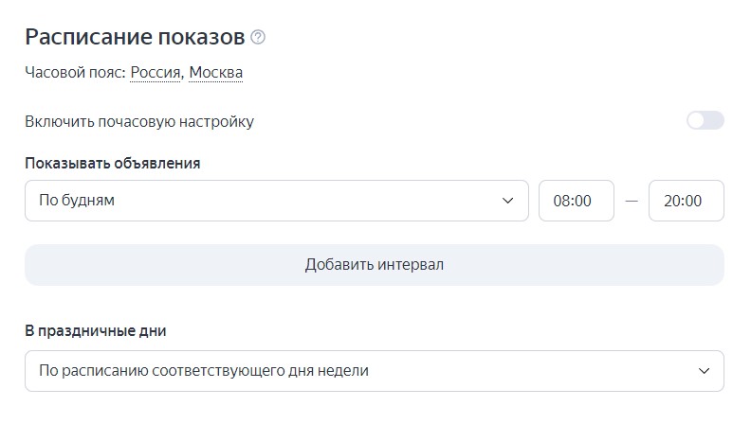
Task: Expand the 'В праздничные дни' schedule dropdown
Action: click(x=374, y=371)
